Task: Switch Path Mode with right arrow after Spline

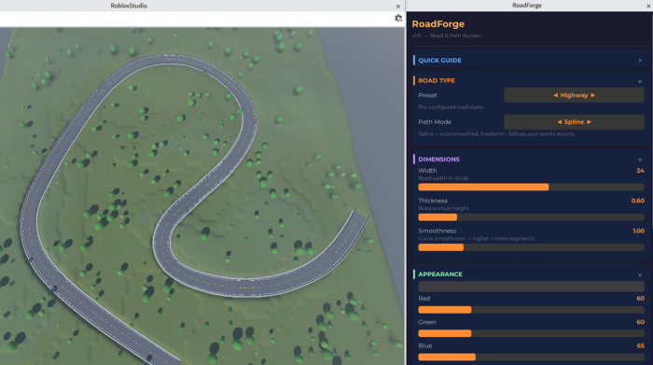Action: [589, 122]
